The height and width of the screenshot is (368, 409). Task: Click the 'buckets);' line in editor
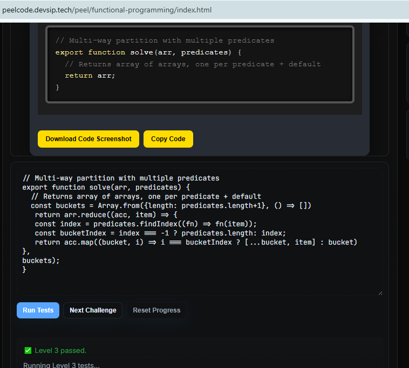point(41,260)
